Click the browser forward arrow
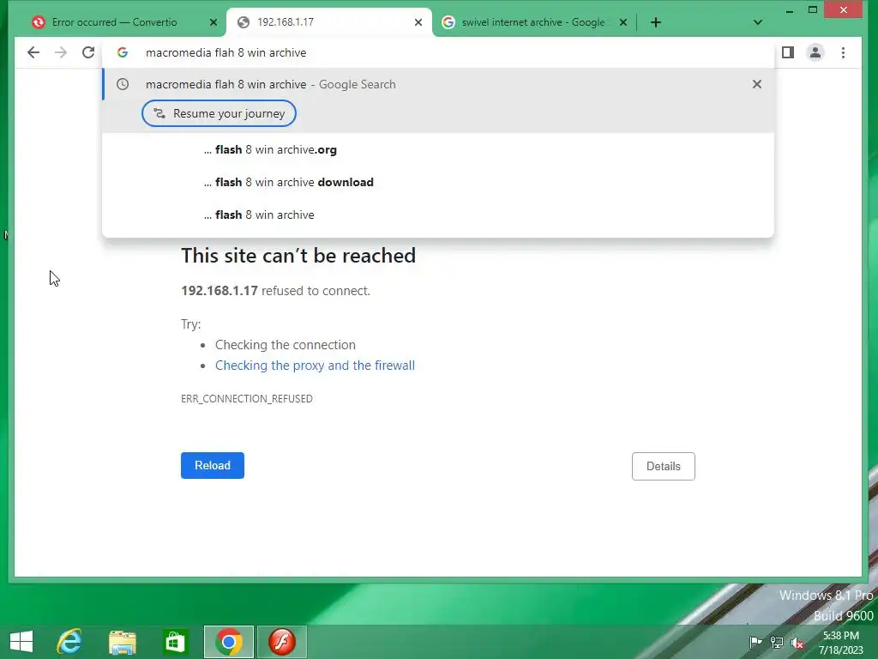878x659 pixels. coord(61,52)
